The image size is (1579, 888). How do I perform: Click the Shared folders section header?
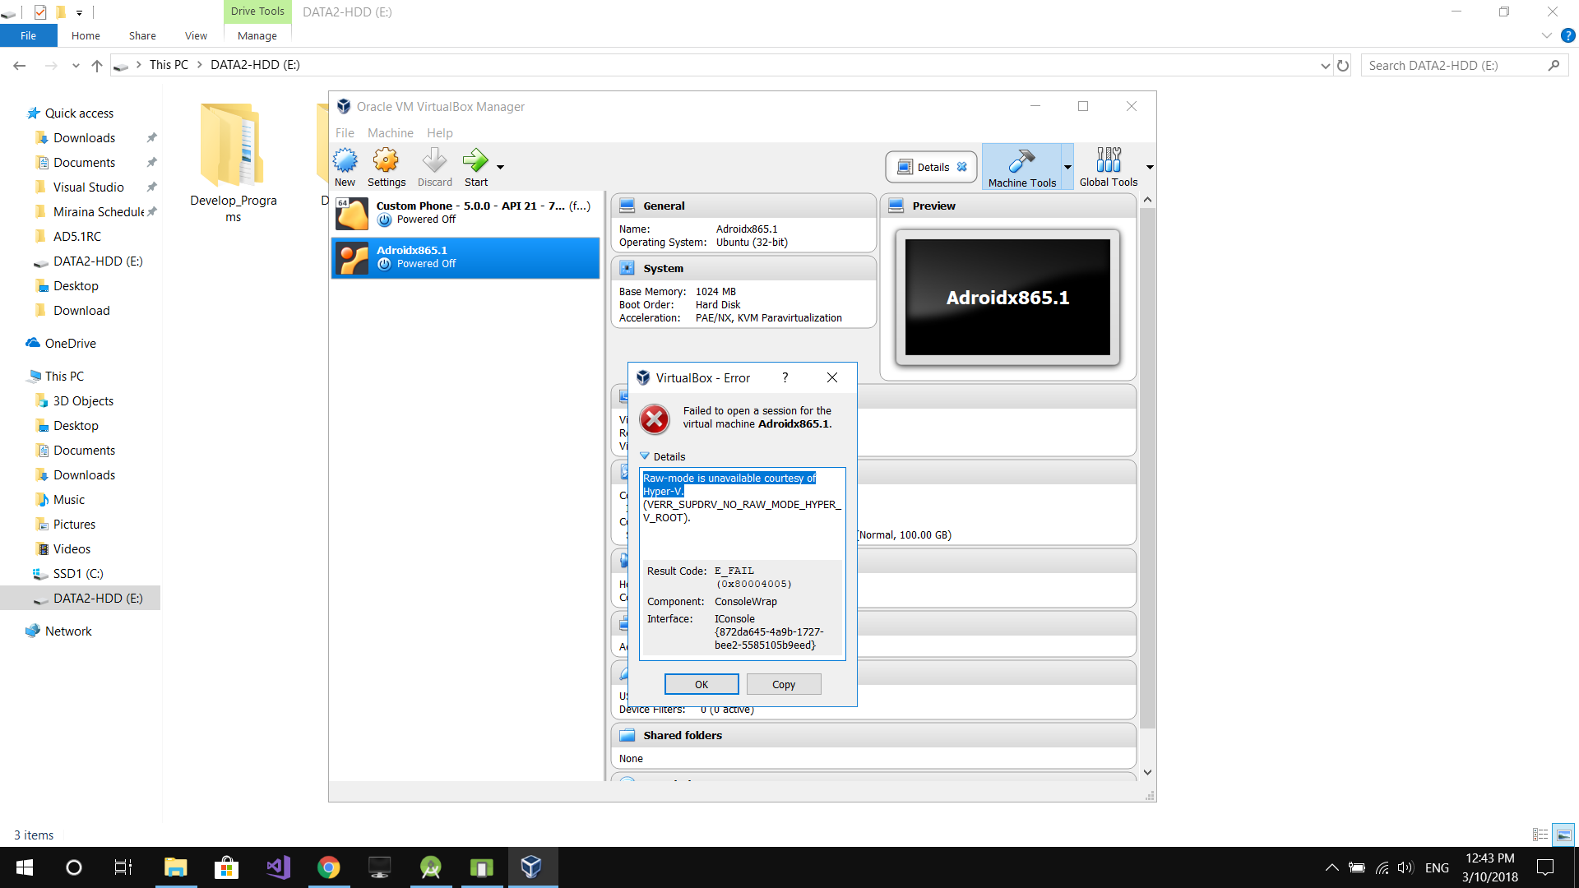coord(873,735)
